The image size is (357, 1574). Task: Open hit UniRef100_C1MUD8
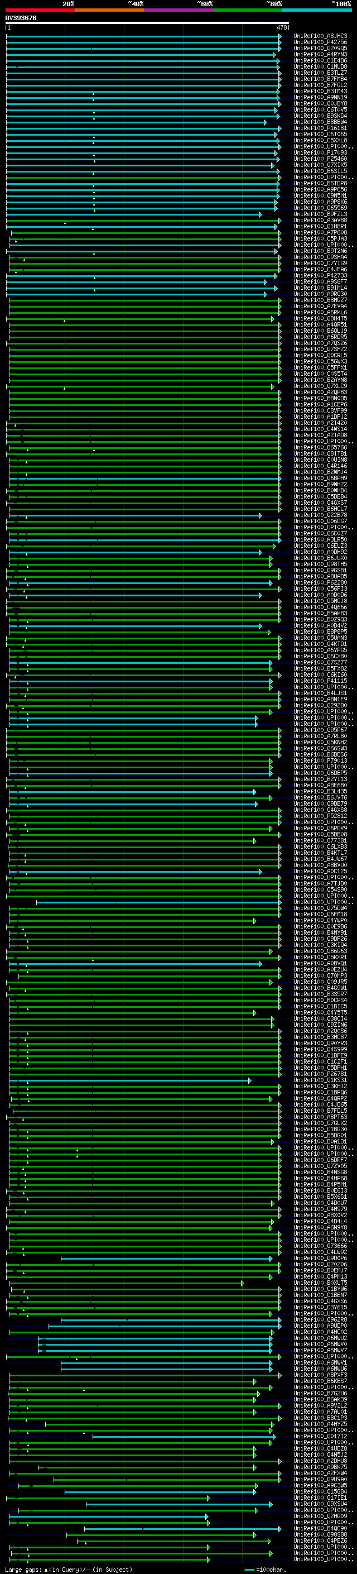click(x=320, y=66)
